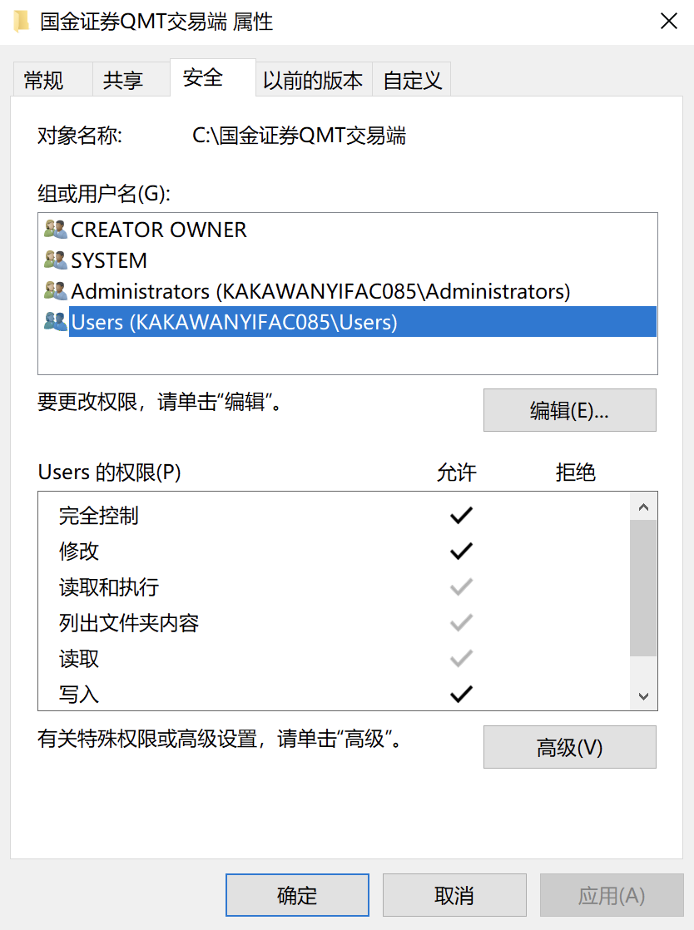Open the 以前的版本 tab

tap(313, 78)
